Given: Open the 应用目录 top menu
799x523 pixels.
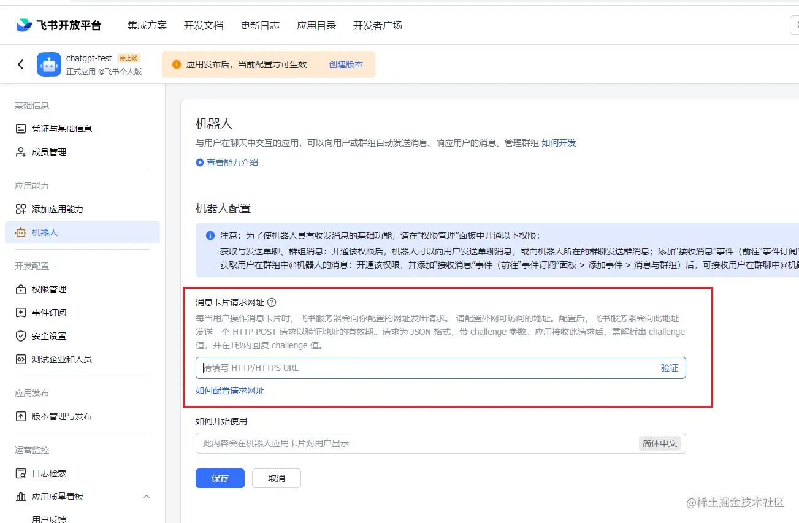Looking at the screenshot, I should click(316, 25).
